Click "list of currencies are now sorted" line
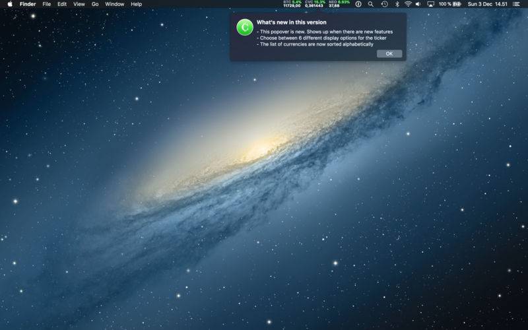 pyautogui.click(x=315, y=44)
